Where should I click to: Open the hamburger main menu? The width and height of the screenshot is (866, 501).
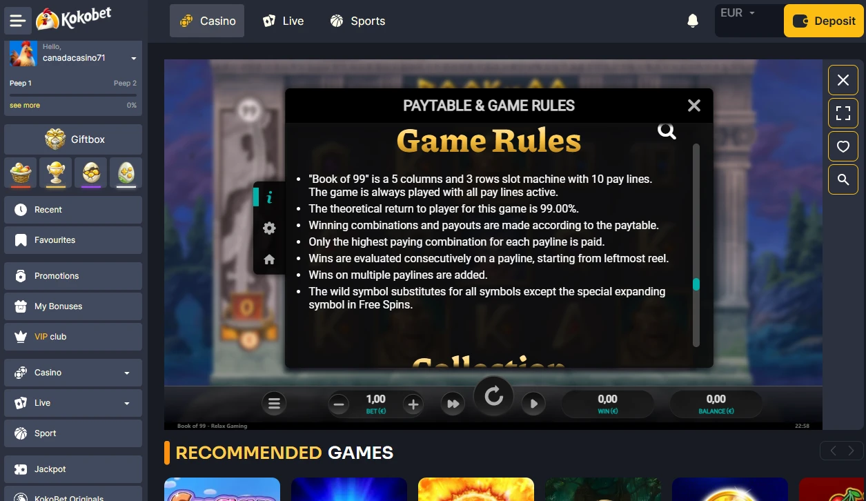point(18,21)
